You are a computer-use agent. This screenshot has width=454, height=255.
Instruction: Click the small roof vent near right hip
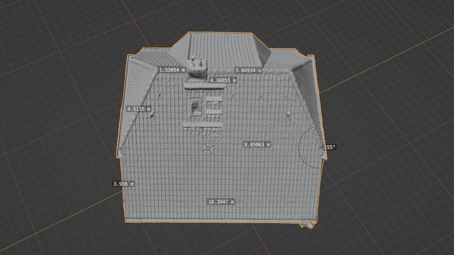point(288,114)
